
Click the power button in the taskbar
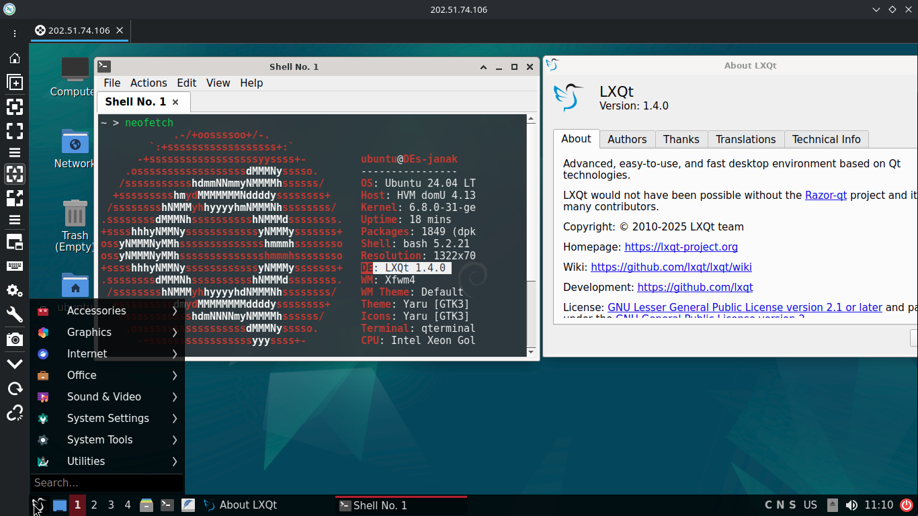point(907,505)
